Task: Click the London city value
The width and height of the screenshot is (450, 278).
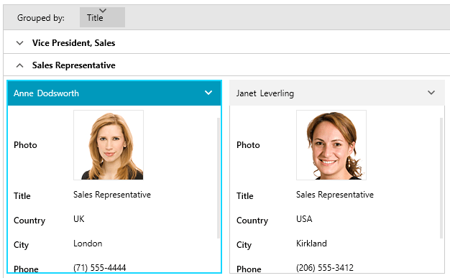Action: (88, 244)
